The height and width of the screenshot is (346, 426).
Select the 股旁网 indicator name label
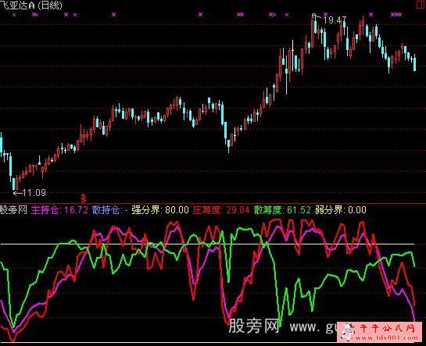[x=13, y=210]
